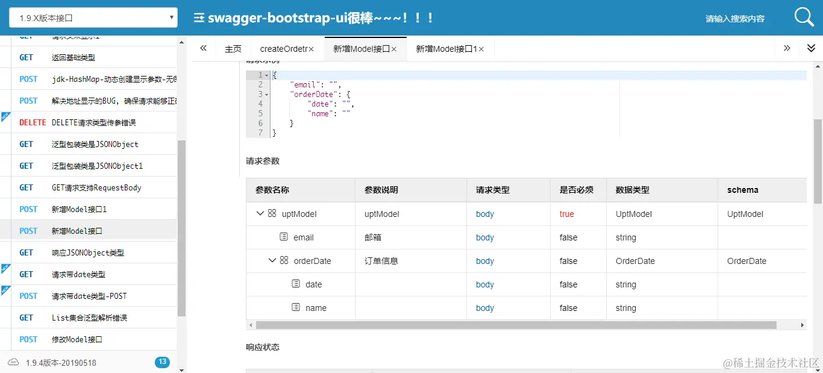Click the email field icon
This screenshot has width=823, height=373.
click(284, 237)
